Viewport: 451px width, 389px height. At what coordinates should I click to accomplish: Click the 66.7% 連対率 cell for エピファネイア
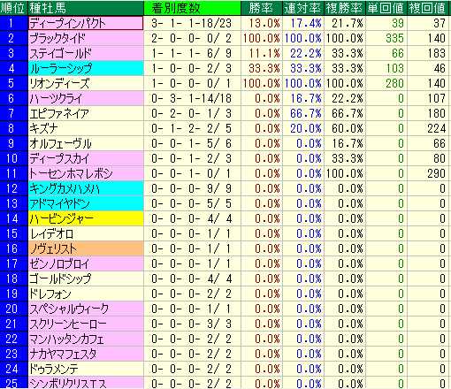point(302,113)
